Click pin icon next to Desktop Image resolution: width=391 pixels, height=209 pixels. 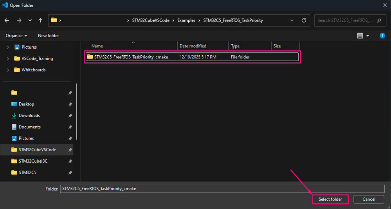[x=70, y=104]
